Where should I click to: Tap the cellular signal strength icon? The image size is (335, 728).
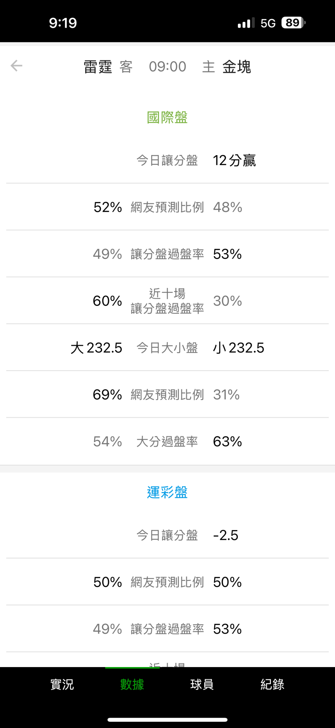click(x=246, y=23)
